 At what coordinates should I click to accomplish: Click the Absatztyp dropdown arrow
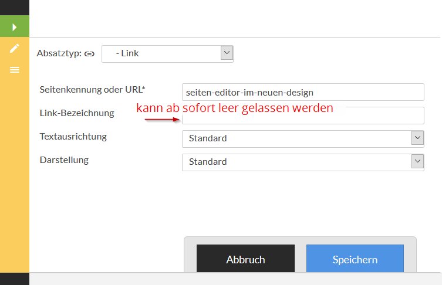click(x=227, y=53)
